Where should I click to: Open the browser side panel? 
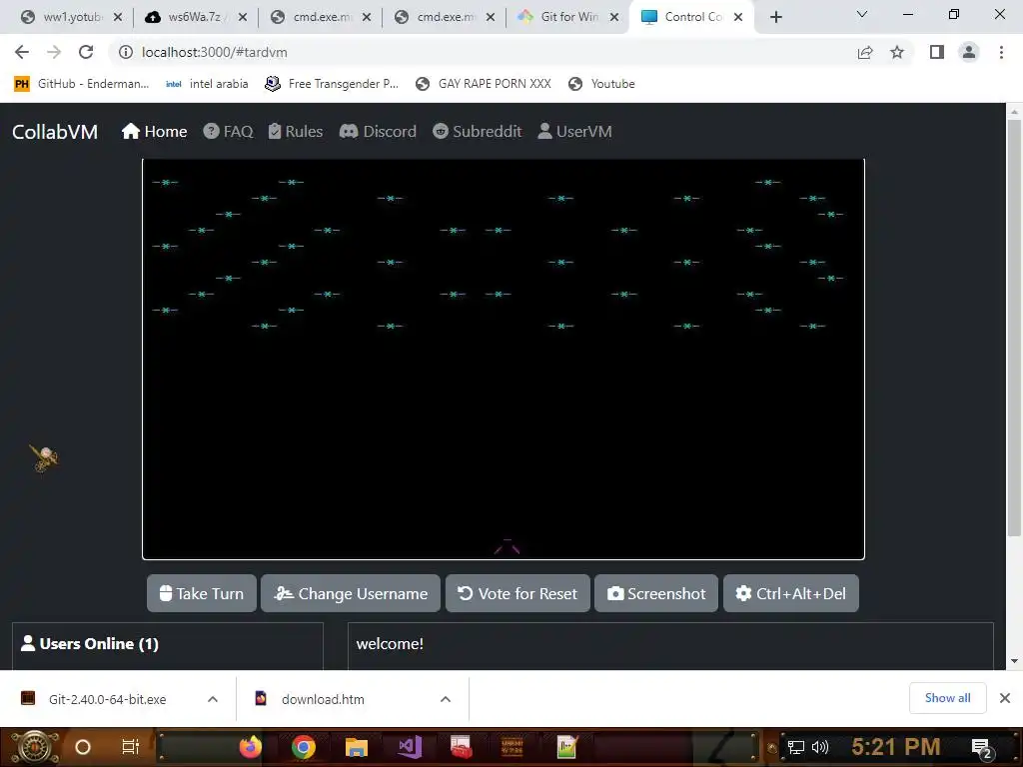pyautogui.click(x=937, y=52)
